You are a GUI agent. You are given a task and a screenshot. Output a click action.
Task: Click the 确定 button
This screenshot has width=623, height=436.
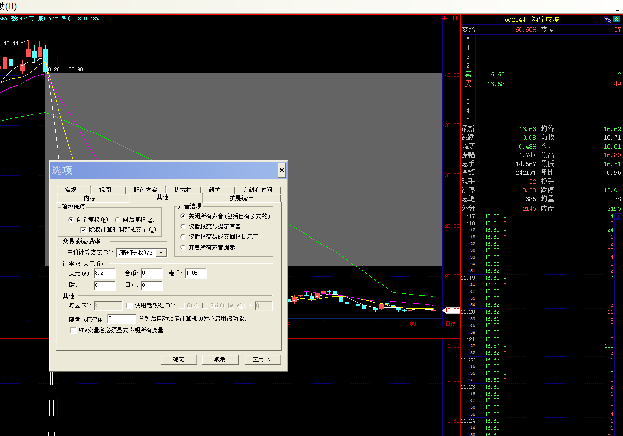coord(179,360)
